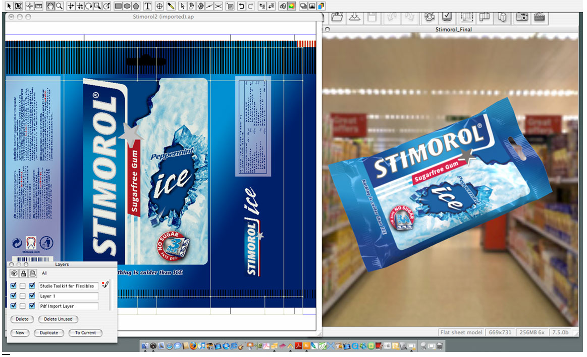Click the 256MB 6x status field
The width and height of the screenshot is (587, 357).
(531, 332)
